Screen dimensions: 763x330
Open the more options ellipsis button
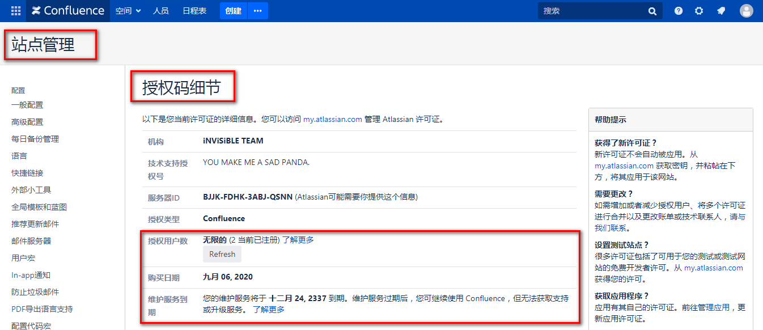tap(258, 11)
